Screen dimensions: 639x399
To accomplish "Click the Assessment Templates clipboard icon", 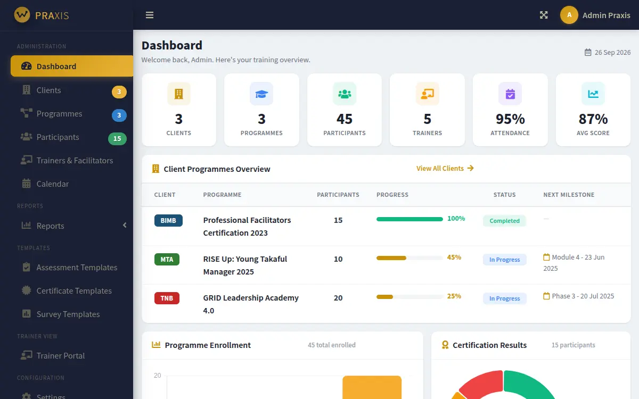I will click(26, 267).
